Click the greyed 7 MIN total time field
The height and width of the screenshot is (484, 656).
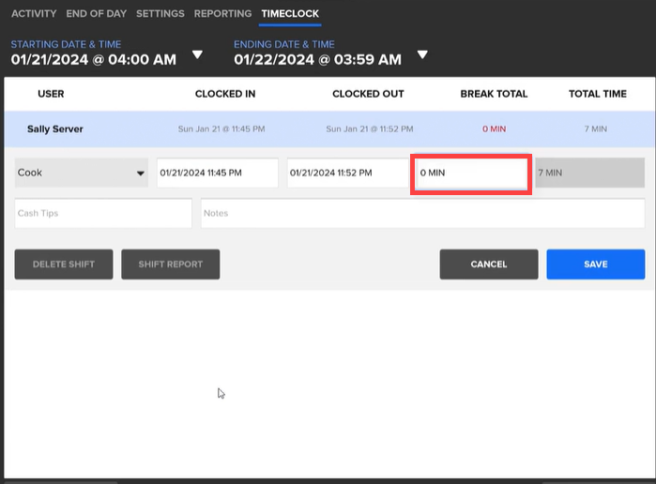(x=589, y=173)
